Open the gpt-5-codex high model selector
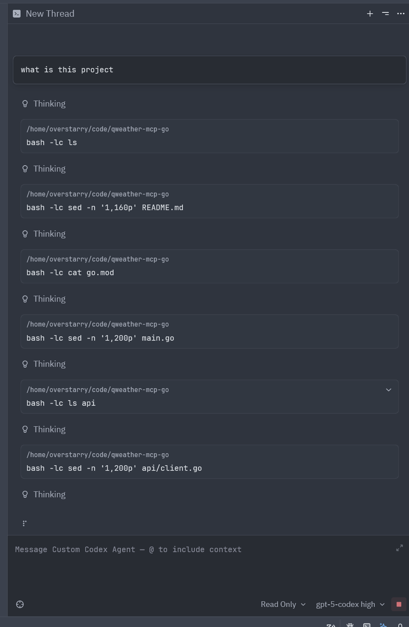The image size is (409, 627). pos(350,604)
